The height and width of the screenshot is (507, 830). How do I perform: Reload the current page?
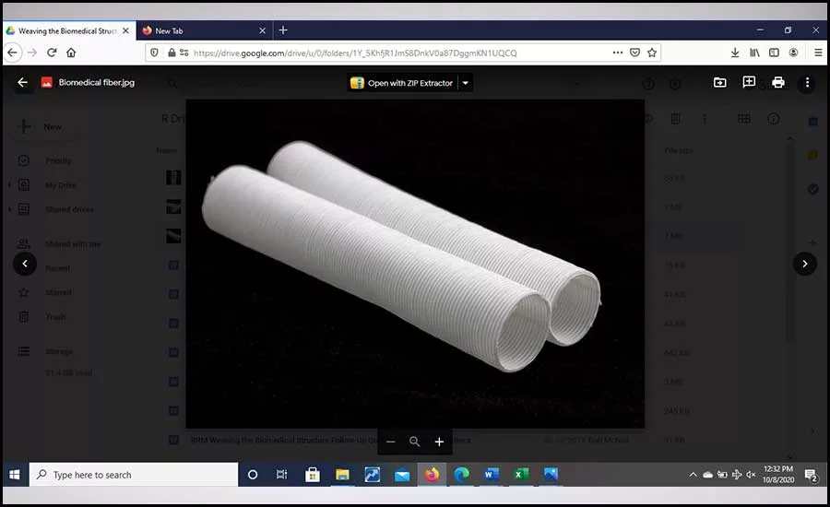[52, 53]
